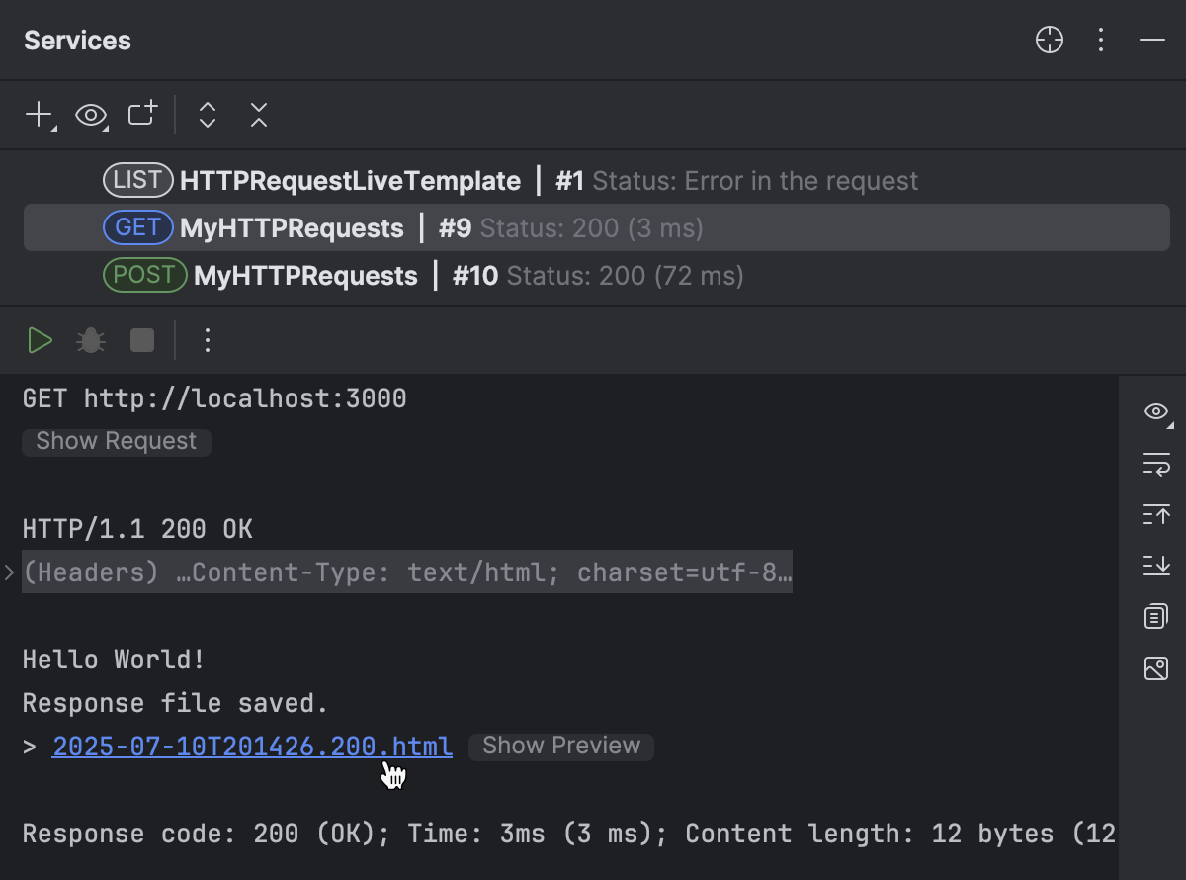Expand the Headers line of the response

pyautogui.click(x=8, y=572)
